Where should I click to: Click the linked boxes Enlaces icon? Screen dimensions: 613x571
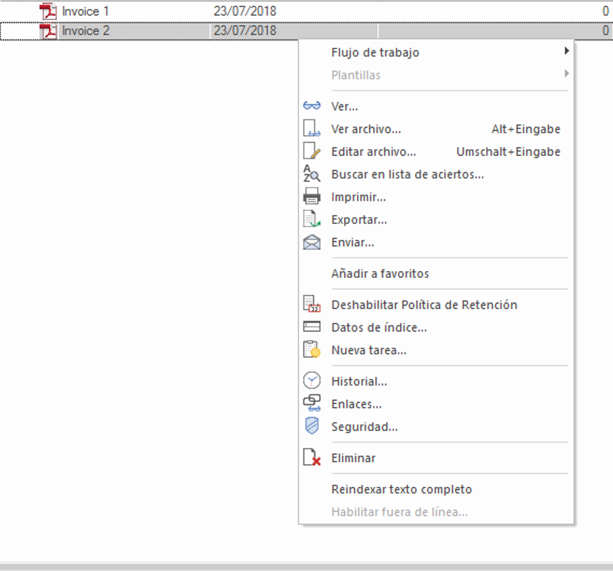(x=312, y=403)
